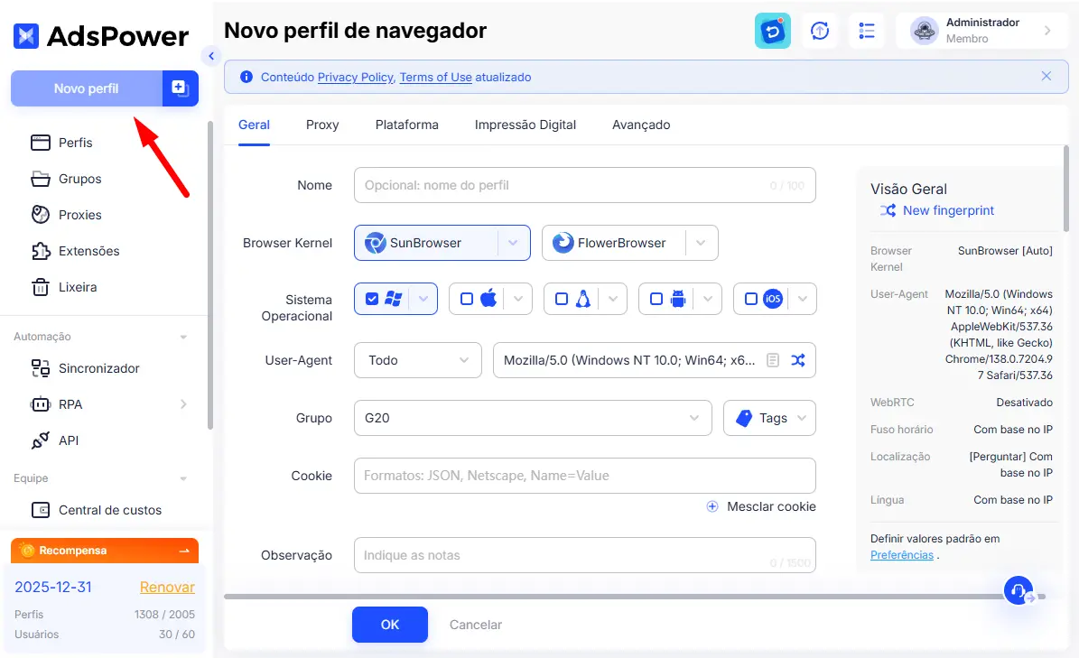Collapse the sidebar with the arrow button
Image resolution: width=1079 pixels, height=658 pixels.
(210, 56)
